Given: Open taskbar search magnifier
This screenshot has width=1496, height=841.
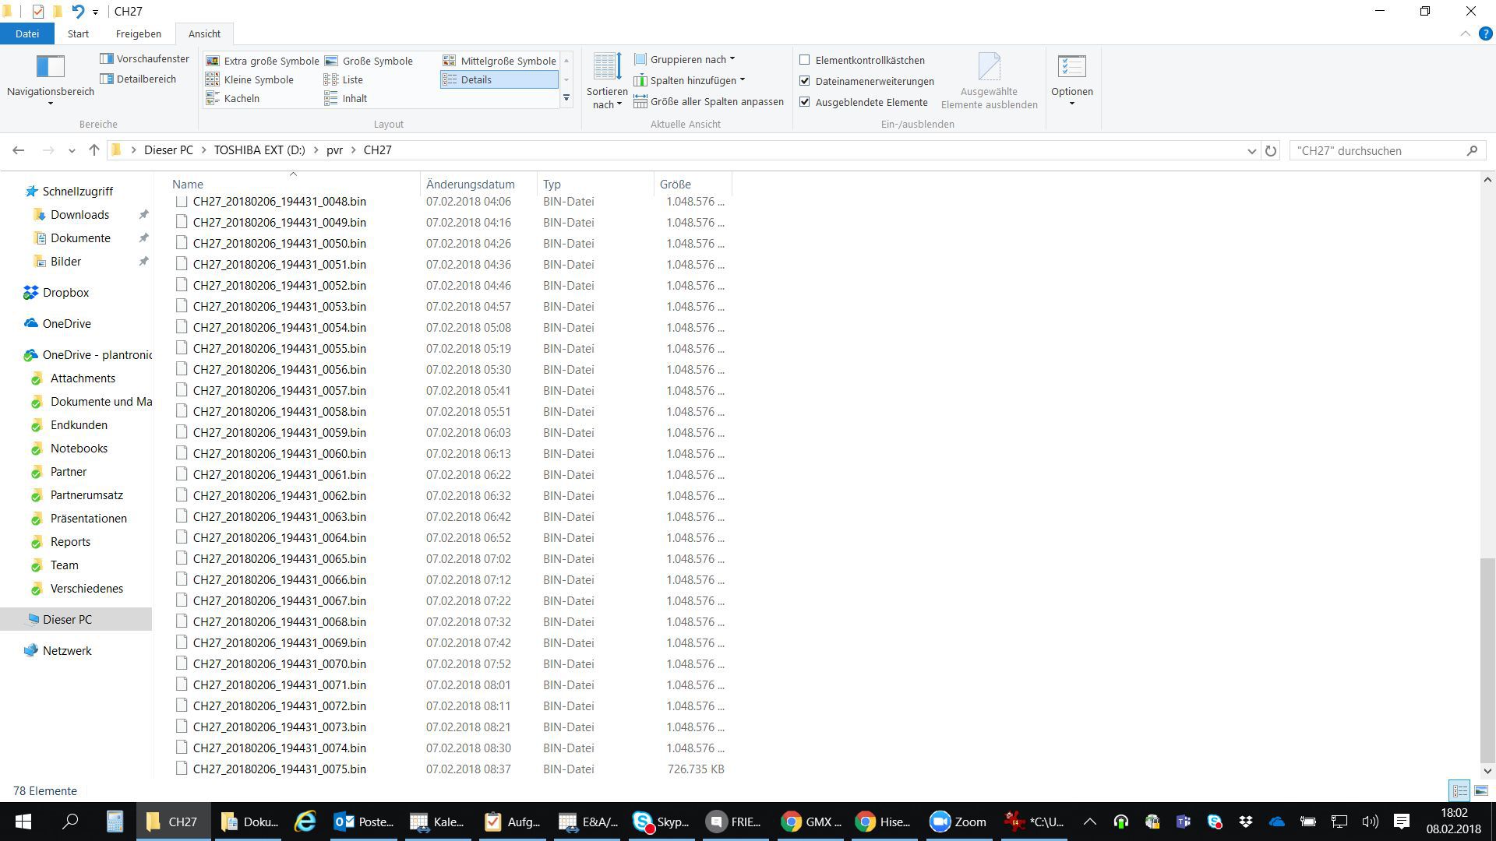Looking at the screenshot, I should [x=70, y=822].
